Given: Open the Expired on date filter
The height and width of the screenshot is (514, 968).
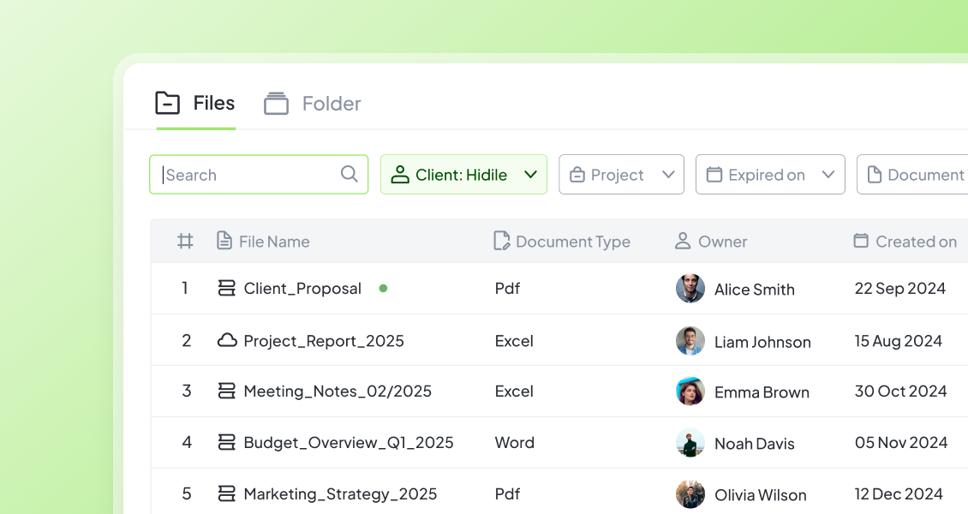Looking at the screenshot, I should pyautogui.click(x=770, y=175).
